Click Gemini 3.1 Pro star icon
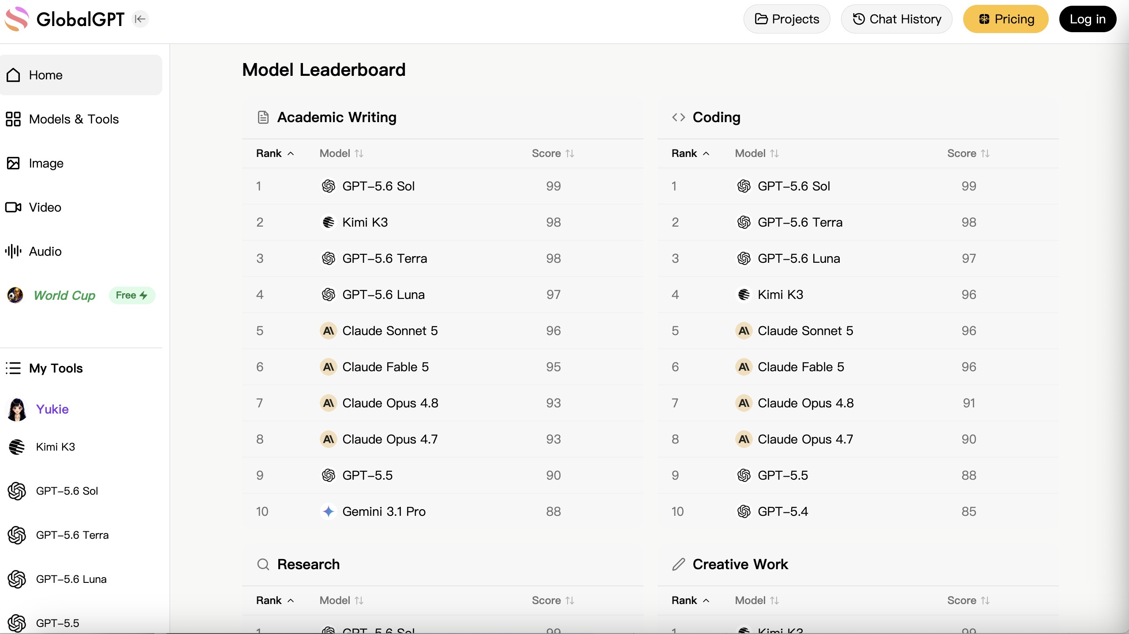The height and width of the screenshot is (634, 1129). [328, 511]
